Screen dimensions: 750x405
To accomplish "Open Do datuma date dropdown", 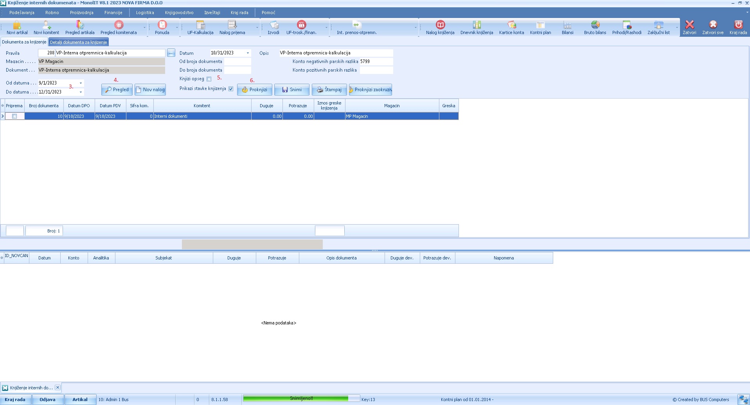I will (81, 92).
